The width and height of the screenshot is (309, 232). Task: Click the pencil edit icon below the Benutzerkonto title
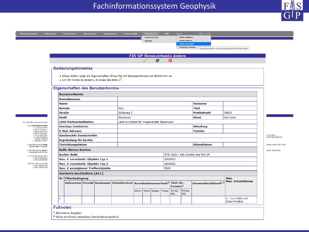pos(145,60)
